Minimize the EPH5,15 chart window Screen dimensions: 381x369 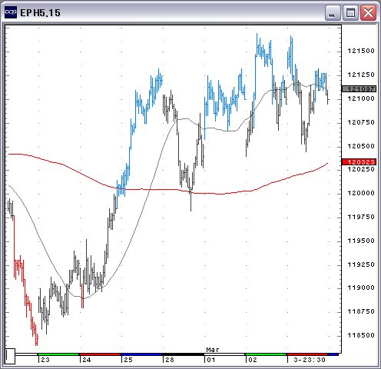click(x=333, y=12)
